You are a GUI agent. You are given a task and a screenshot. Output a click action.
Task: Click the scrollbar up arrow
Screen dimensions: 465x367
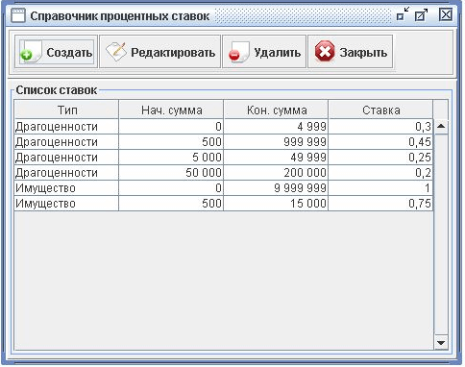click(441, 126)
